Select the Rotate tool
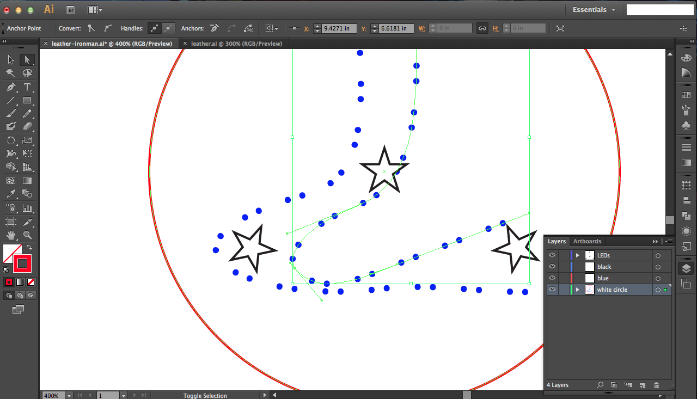The height and width of the screenshot is (399, 697). tap(11, 140)
